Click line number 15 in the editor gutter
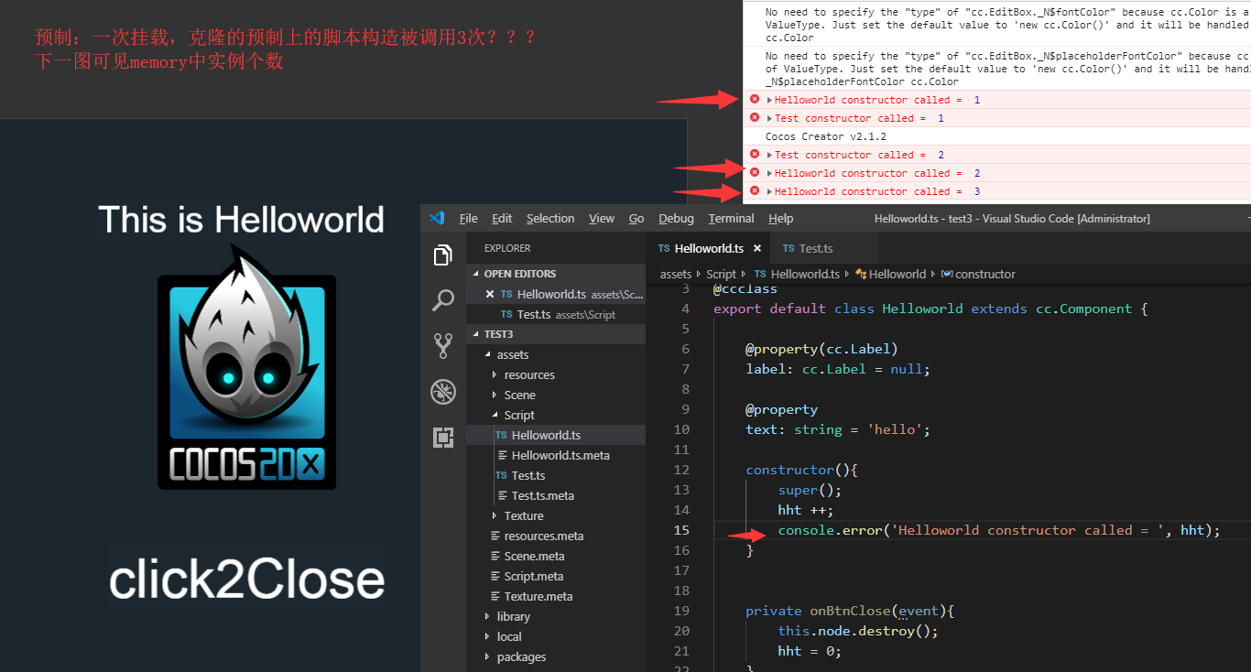 680,530
